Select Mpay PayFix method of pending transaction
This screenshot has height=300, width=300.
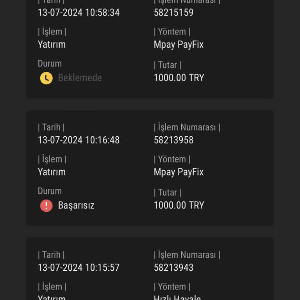179,45
